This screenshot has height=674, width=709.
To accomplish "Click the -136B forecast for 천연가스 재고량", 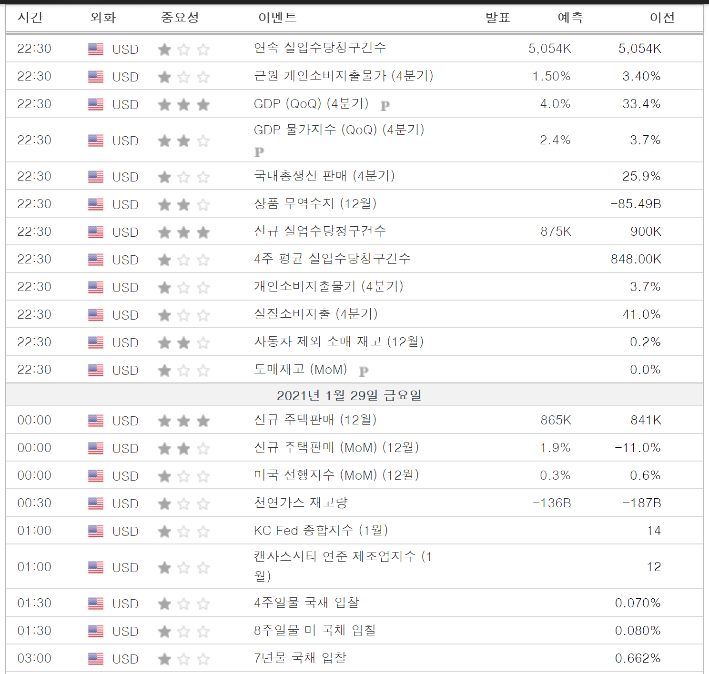I will [552, 503].
